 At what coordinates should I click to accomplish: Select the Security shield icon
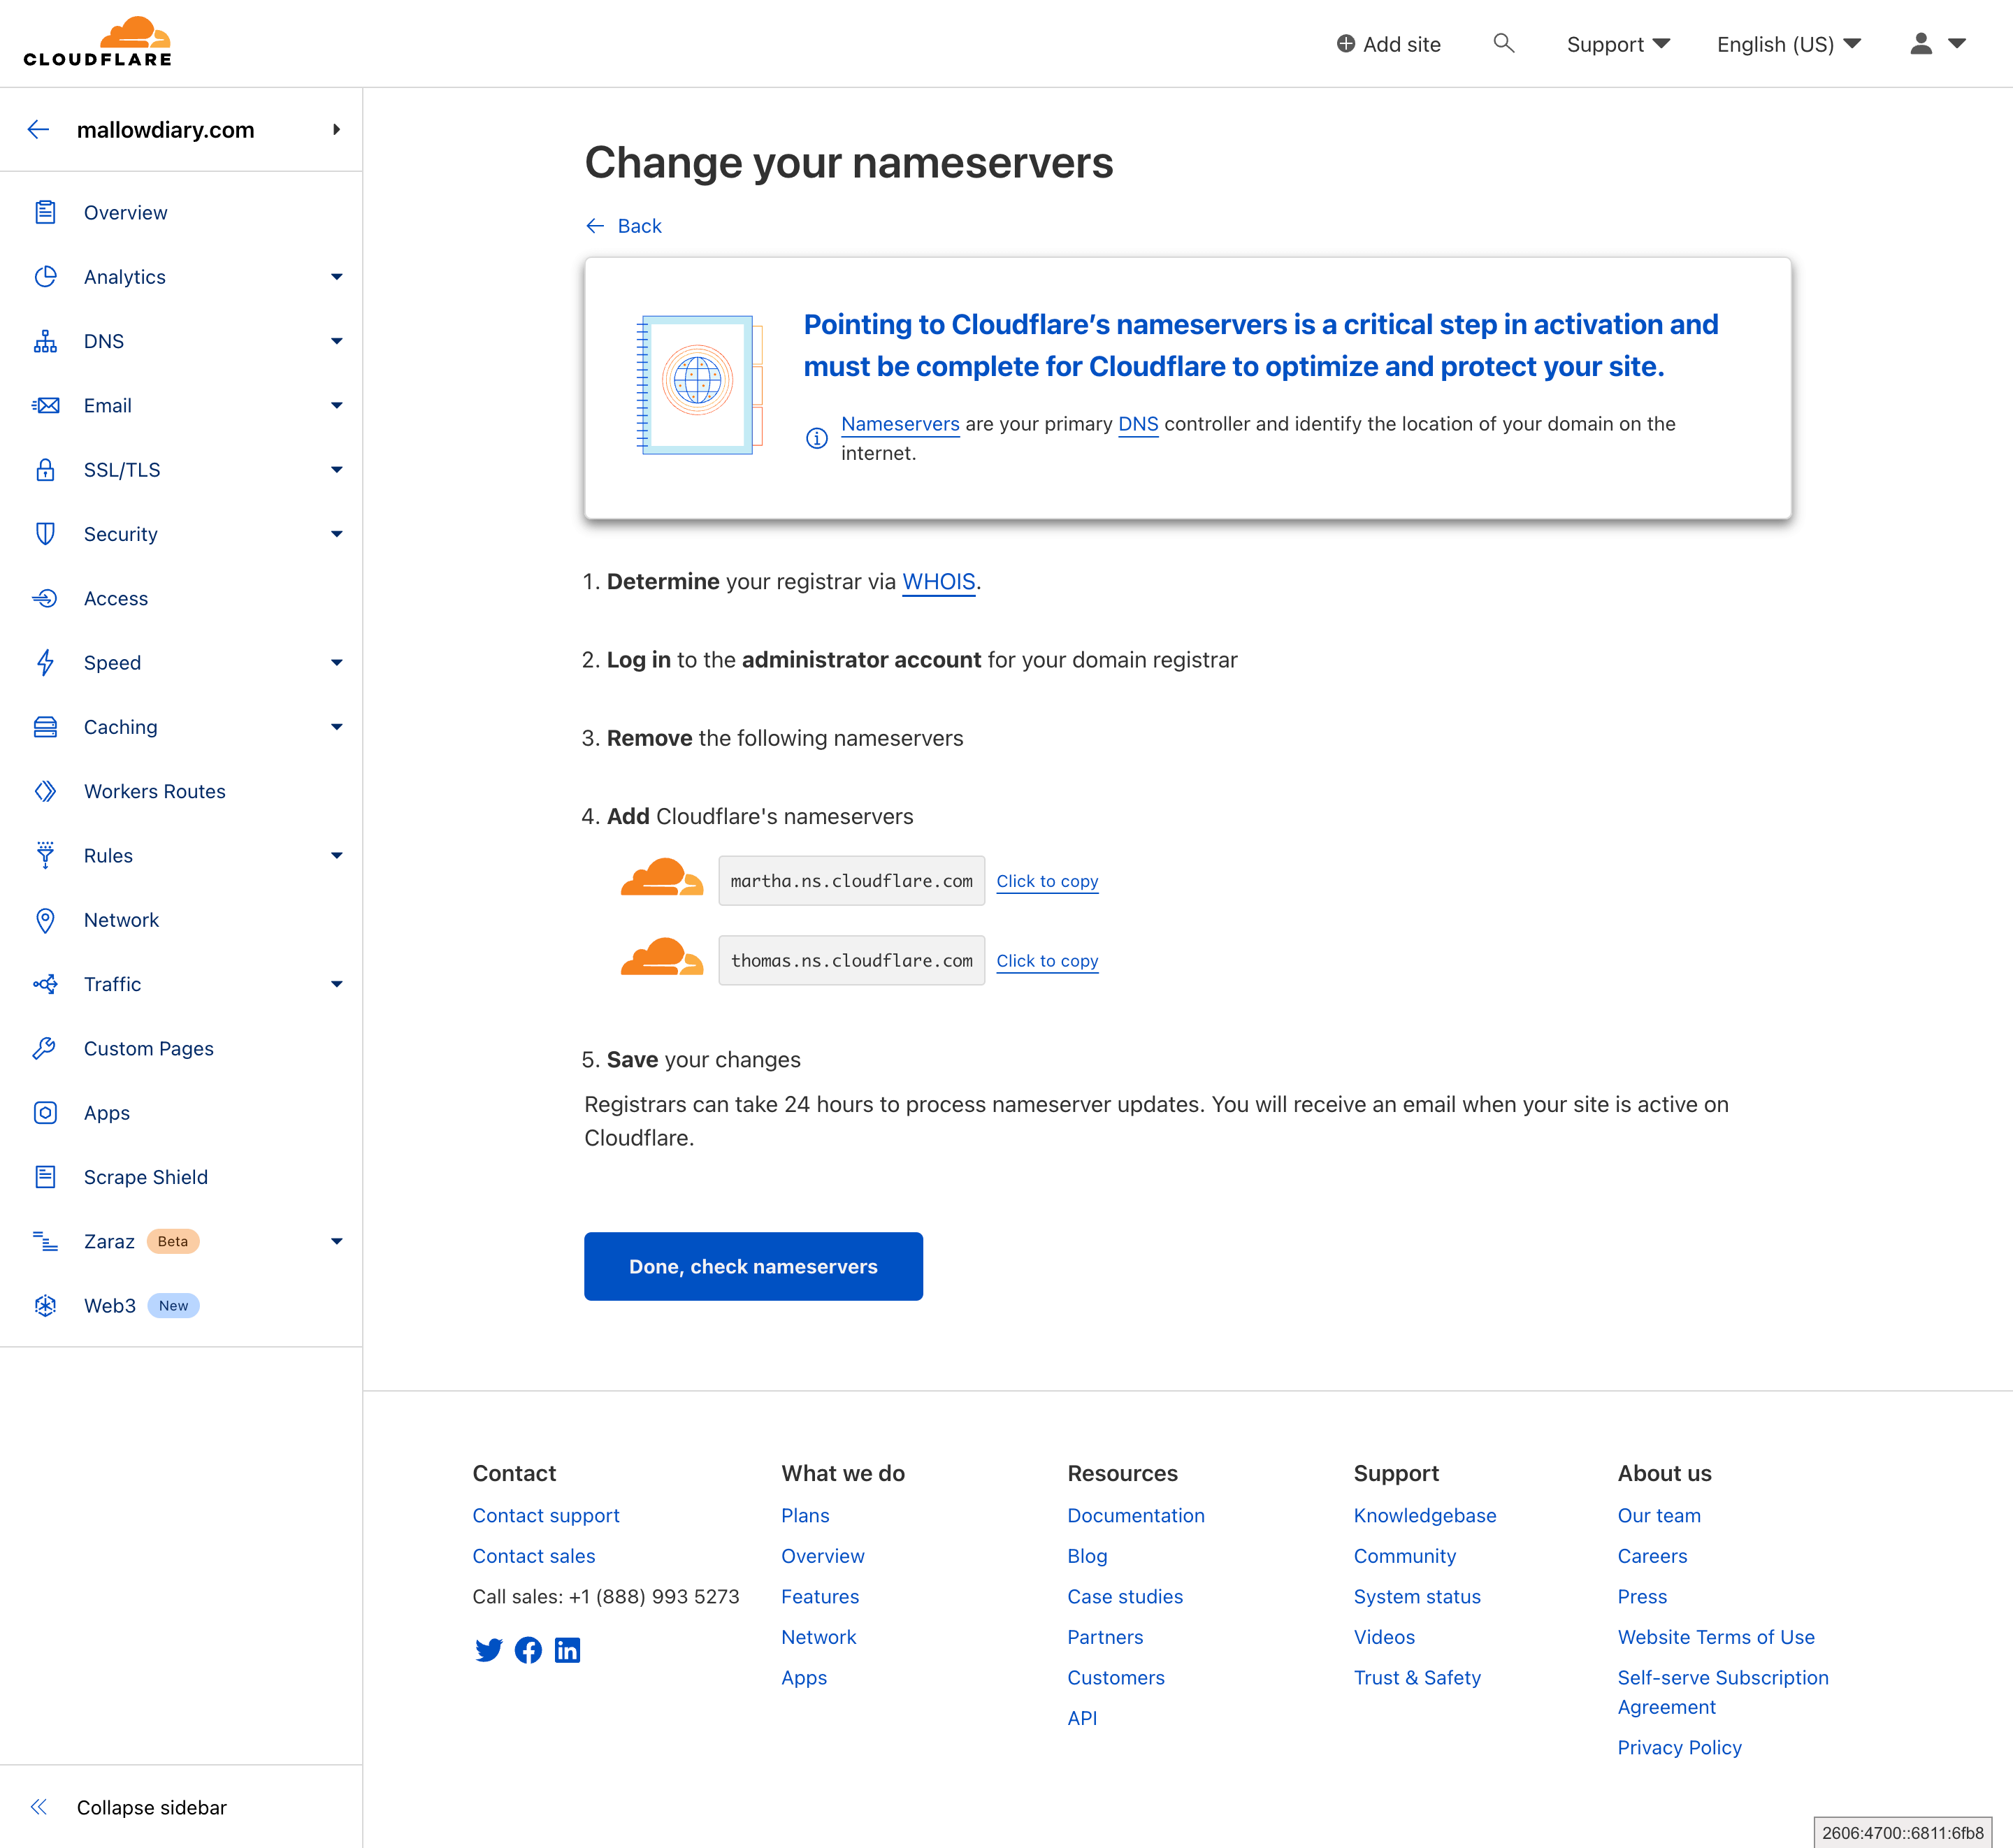click(x=46, y=533)
